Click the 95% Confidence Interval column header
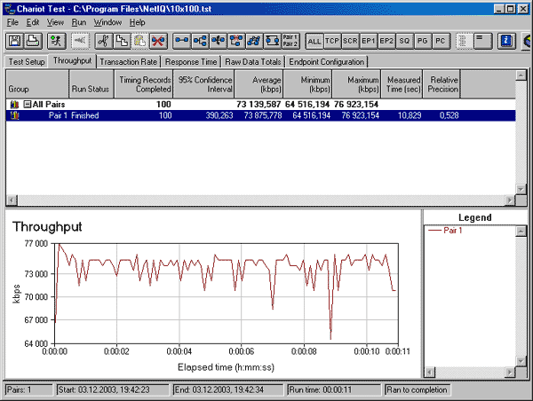This screenshot has width=533, height=401. pyautogui.click(x=203, y=84)
